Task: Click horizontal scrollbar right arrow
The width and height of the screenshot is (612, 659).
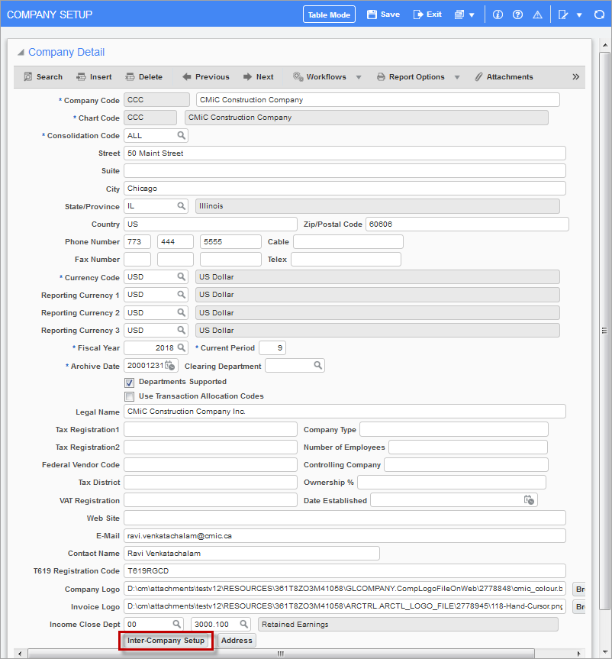Action: [x=579, y=654]
